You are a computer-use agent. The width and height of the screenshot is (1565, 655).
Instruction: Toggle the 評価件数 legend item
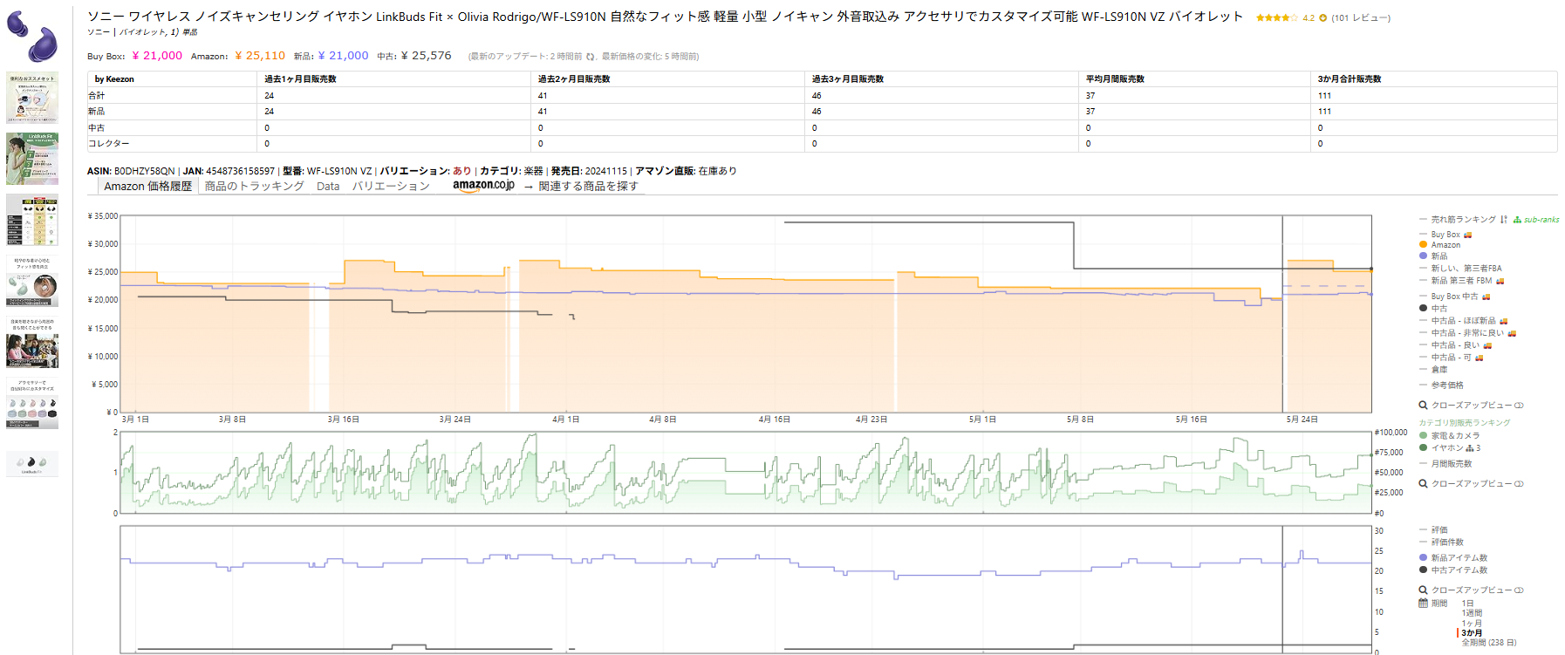tap(1441, 542)
